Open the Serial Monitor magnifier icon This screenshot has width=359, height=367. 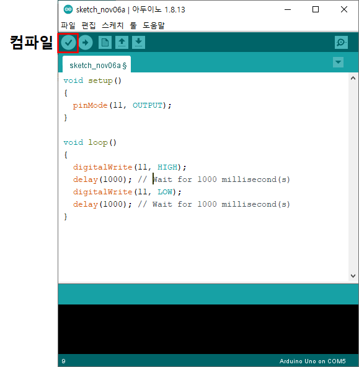click(x=341, y=43)
